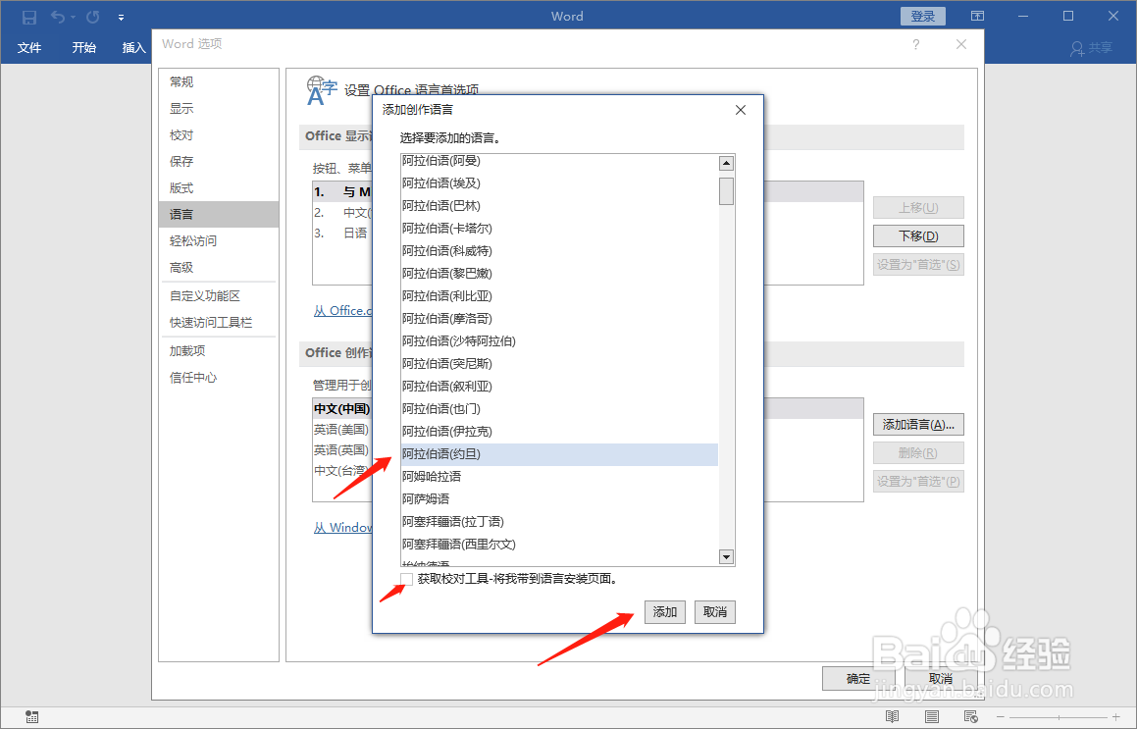1137x729 pixels.
Task: Open the 文件 ribbon tab
Action: [29, 48]
